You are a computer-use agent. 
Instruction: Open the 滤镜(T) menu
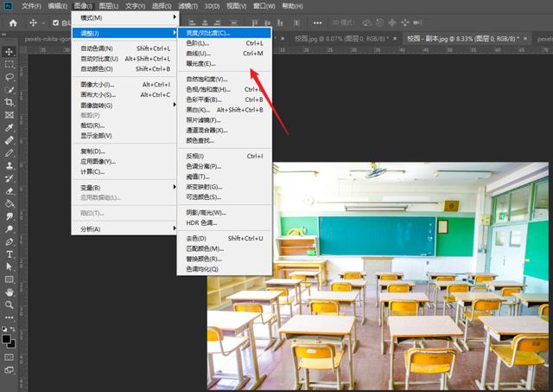(188, 6)
